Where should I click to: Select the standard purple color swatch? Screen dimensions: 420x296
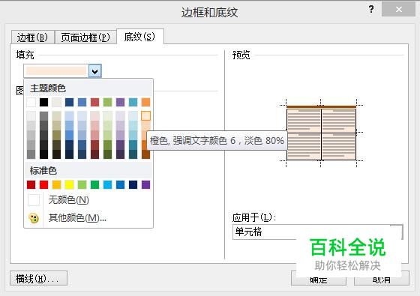[145, 184]
